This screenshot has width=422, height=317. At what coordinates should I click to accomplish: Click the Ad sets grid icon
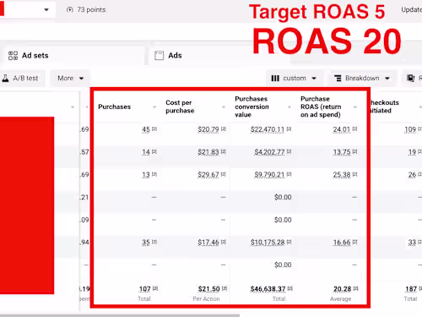coord(13,56)
